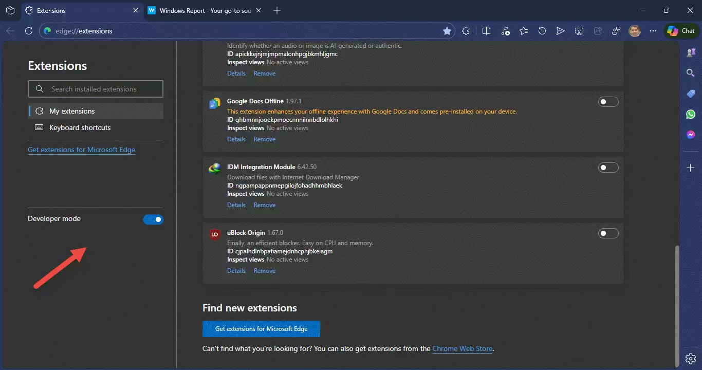Open Messenger in the sidebar

691,135
